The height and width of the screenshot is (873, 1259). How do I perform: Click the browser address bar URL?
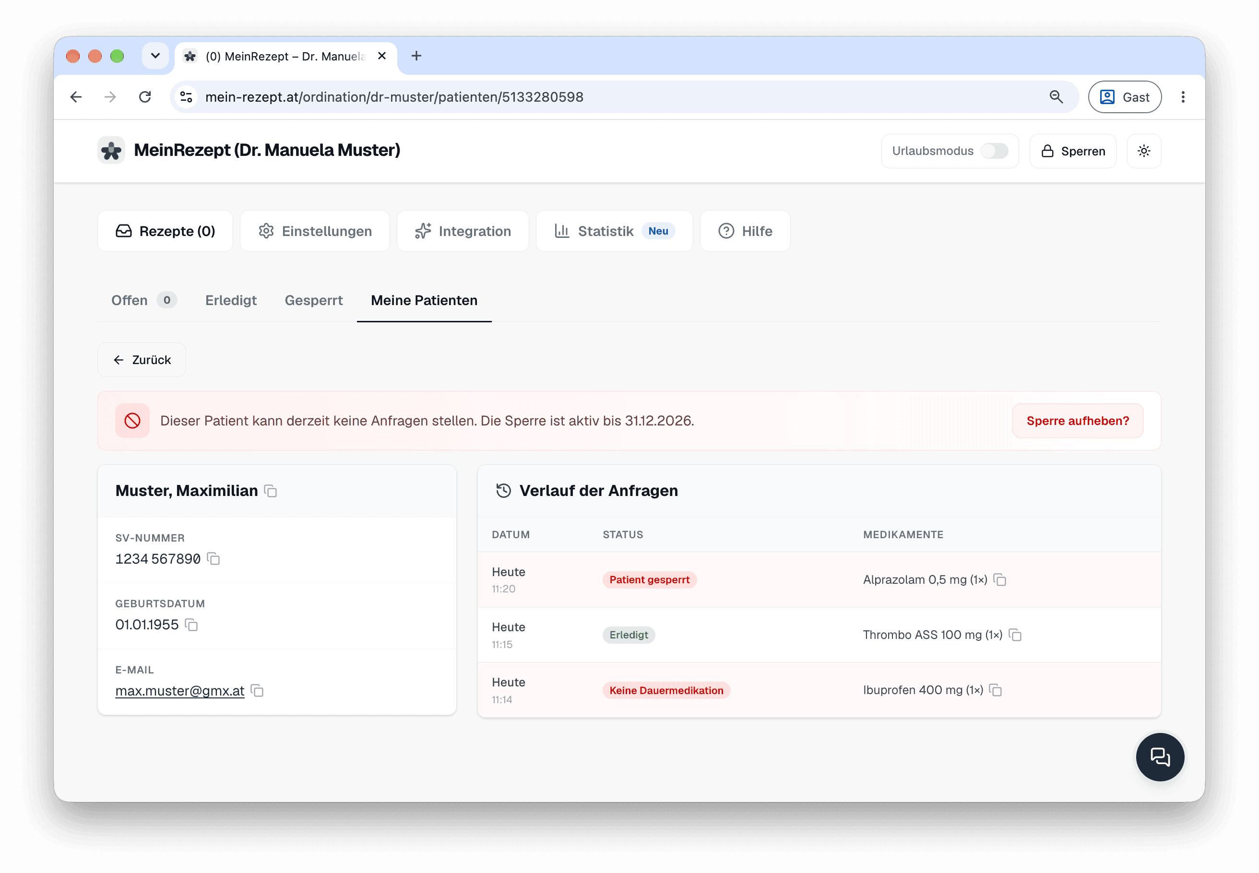click(x=394, y=97)
